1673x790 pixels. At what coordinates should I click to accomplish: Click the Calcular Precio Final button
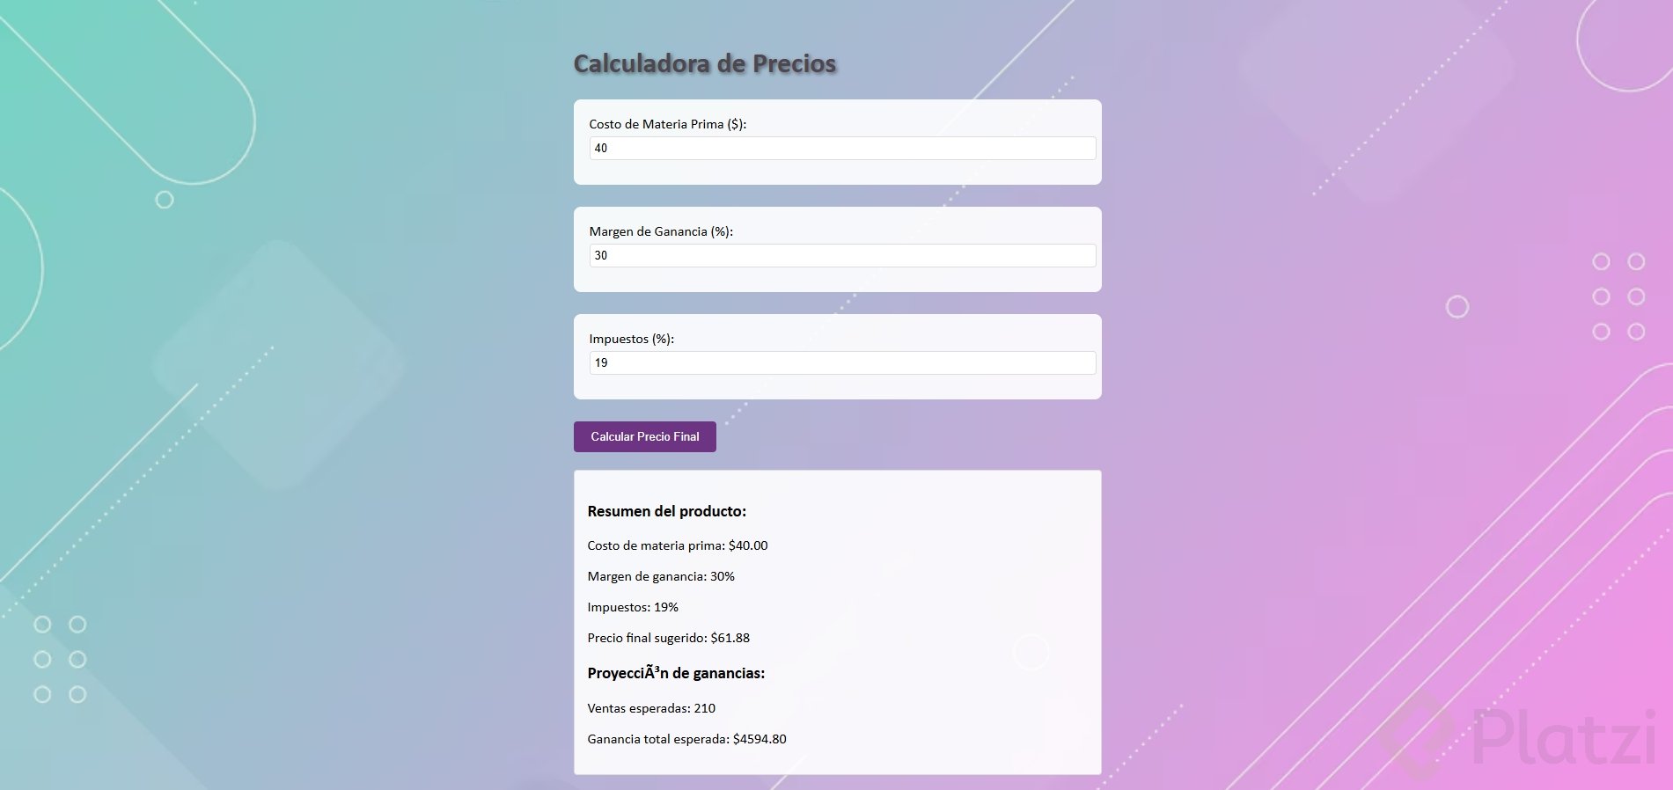point(644,436)
